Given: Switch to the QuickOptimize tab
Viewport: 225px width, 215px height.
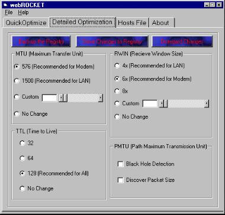Looking at the screenshot, I should [26, 22].
